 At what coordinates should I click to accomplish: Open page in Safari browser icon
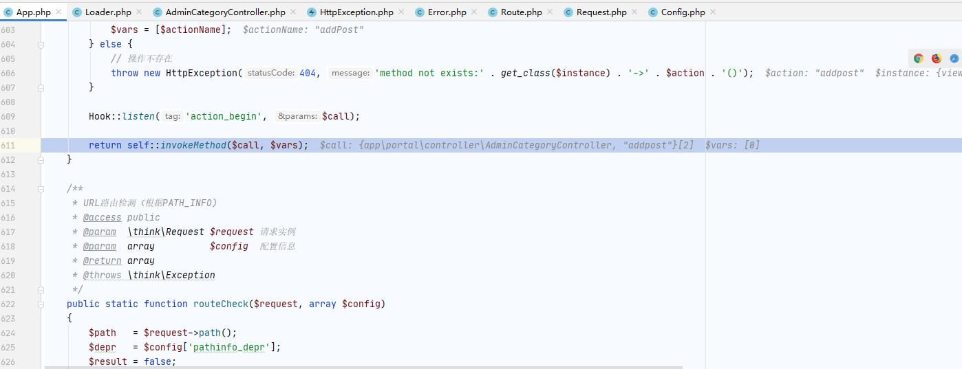(954, 58)
